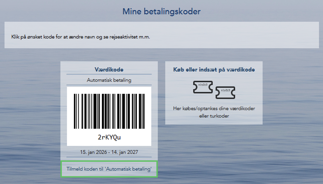This screenshot has height=184, width=323.
Task: Click the 'Automatisk betaling' label under Værdikode
Action: (109, 80)
